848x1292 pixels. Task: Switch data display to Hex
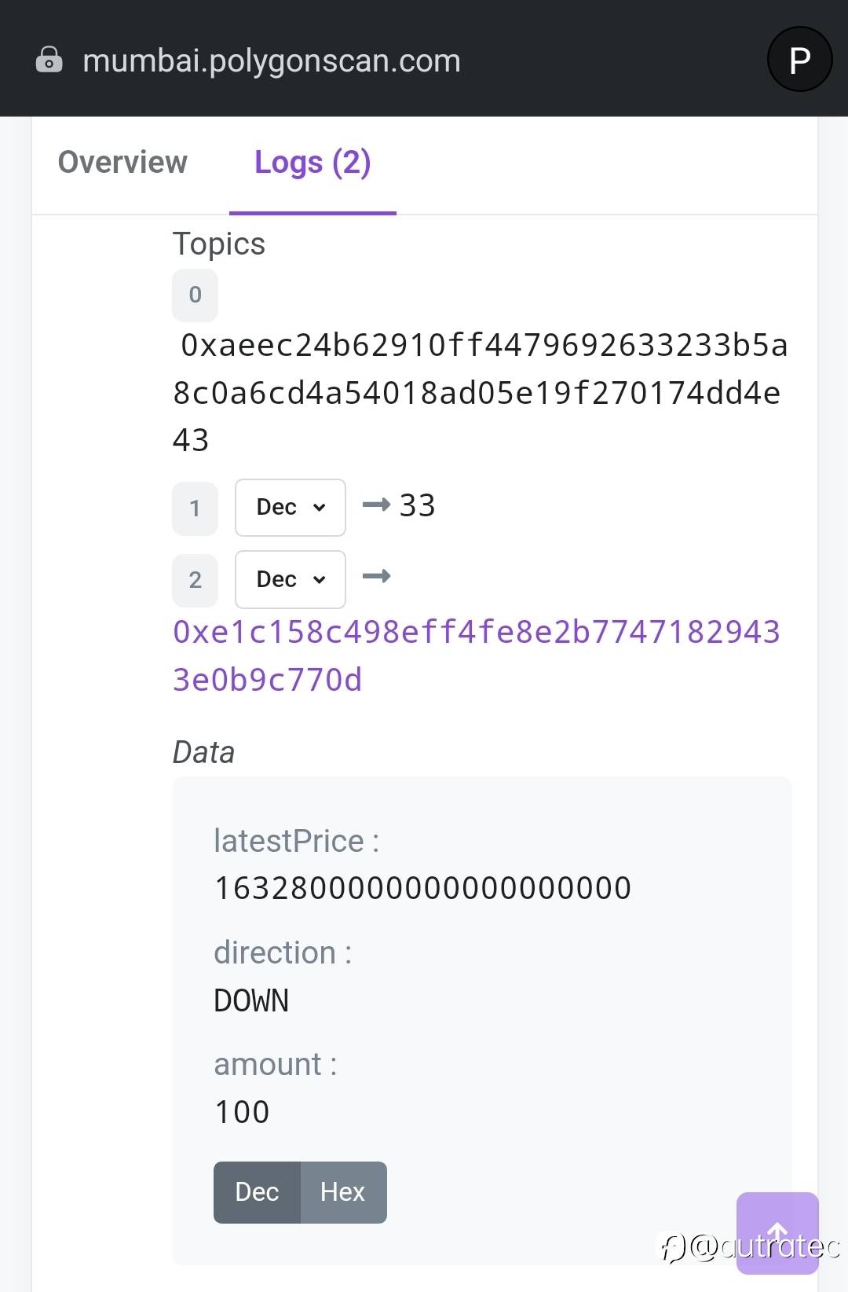pyautogui.click(x=343, y=1192)
